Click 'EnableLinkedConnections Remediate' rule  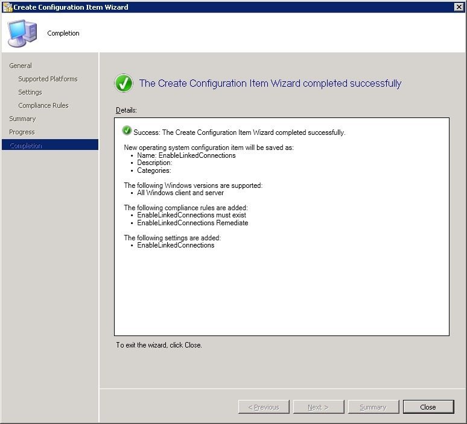pyautogui.click(x=192, y=223)
